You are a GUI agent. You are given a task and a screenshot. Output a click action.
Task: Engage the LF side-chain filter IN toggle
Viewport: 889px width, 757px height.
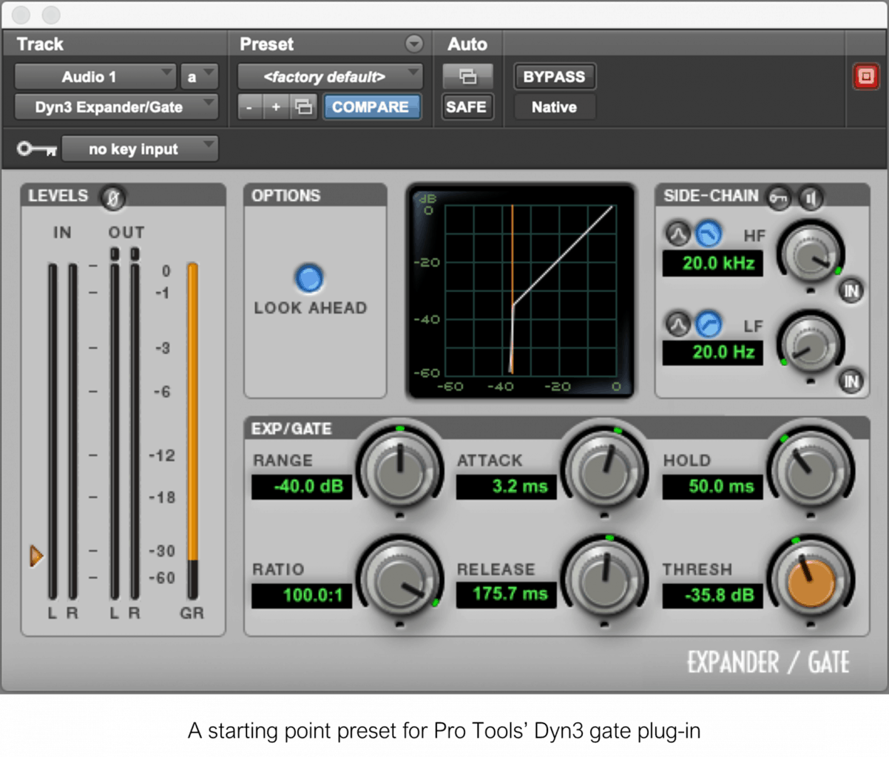pyautogui.click(x=851, y=382)
